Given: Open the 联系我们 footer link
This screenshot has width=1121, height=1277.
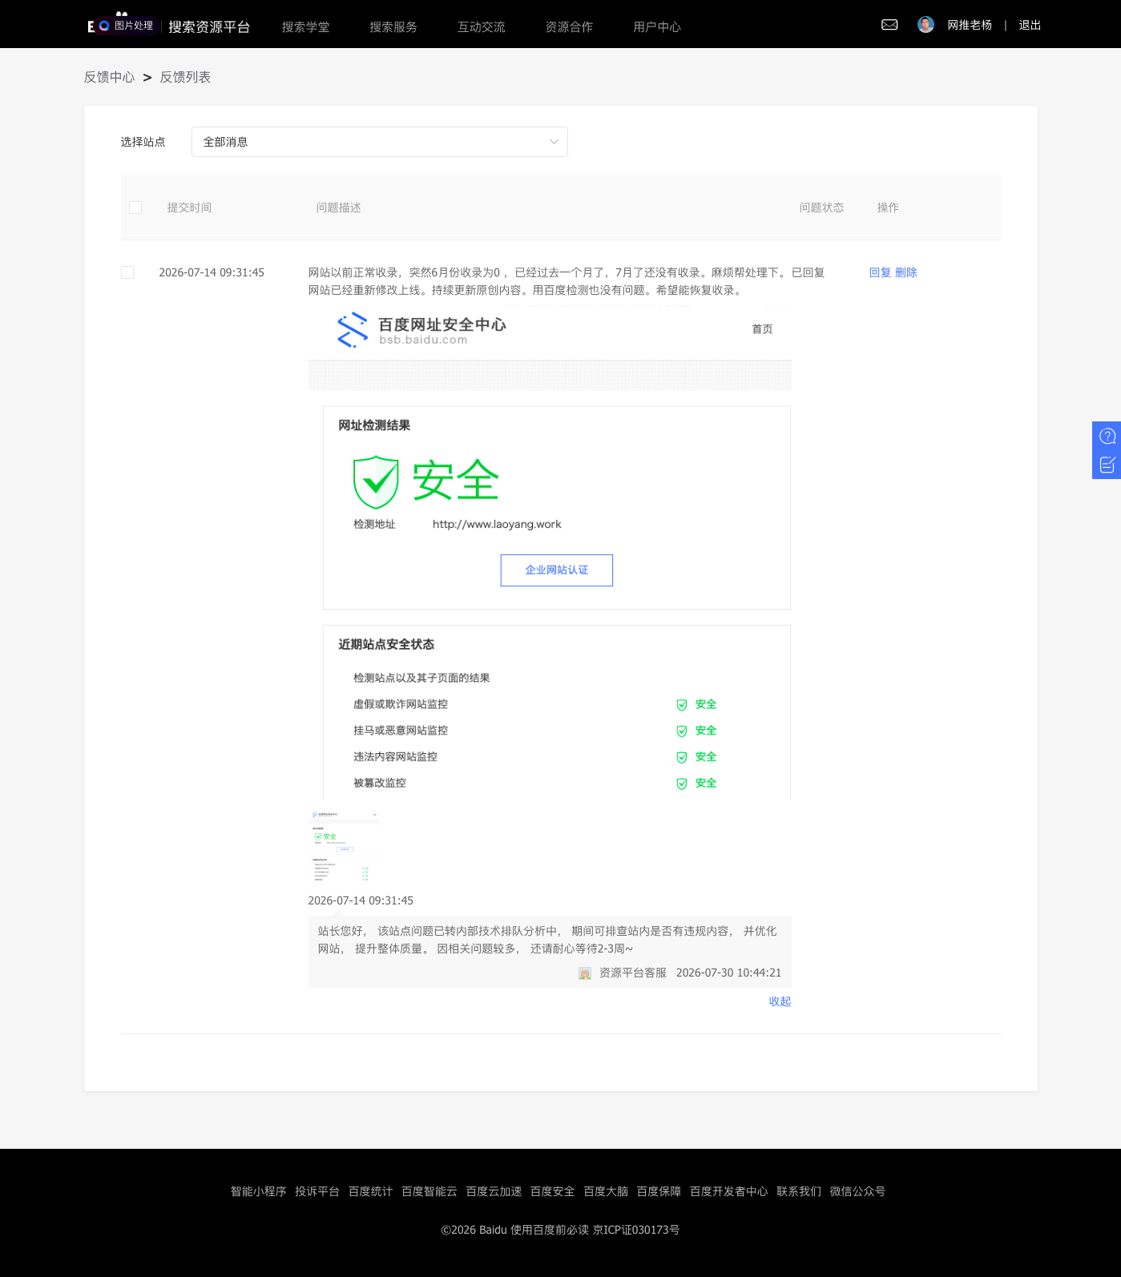Looking at the screenshot, I should (799, 1191).
